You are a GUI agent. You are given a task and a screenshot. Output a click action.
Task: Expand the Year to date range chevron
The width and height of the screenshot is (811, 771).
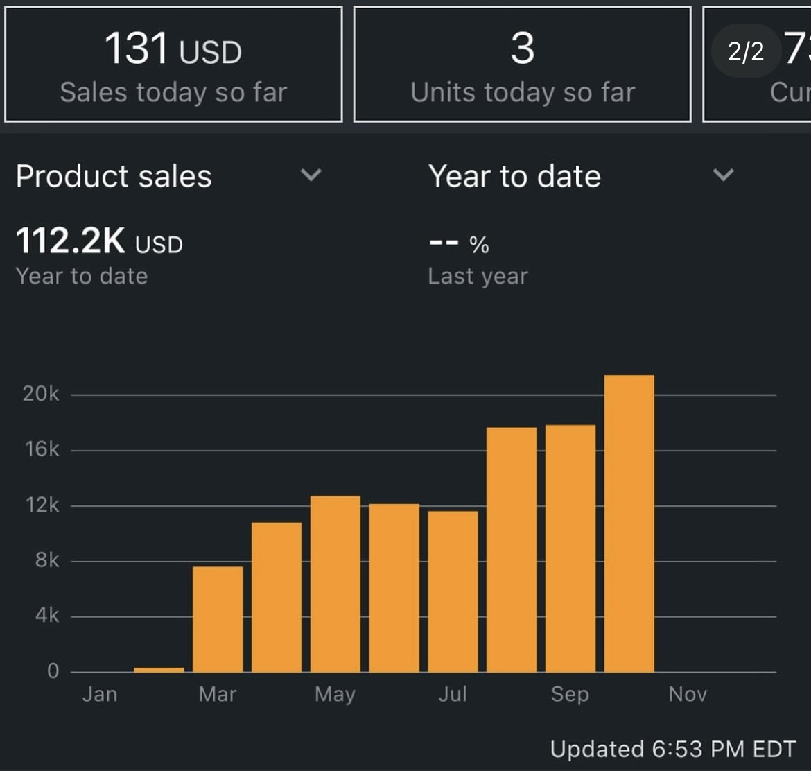[723, 175]
